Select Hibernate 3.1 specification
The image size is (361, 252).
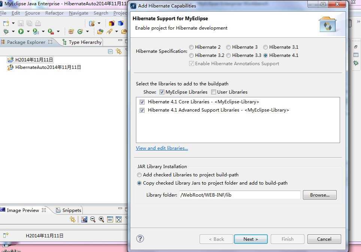tap(266, 47)
